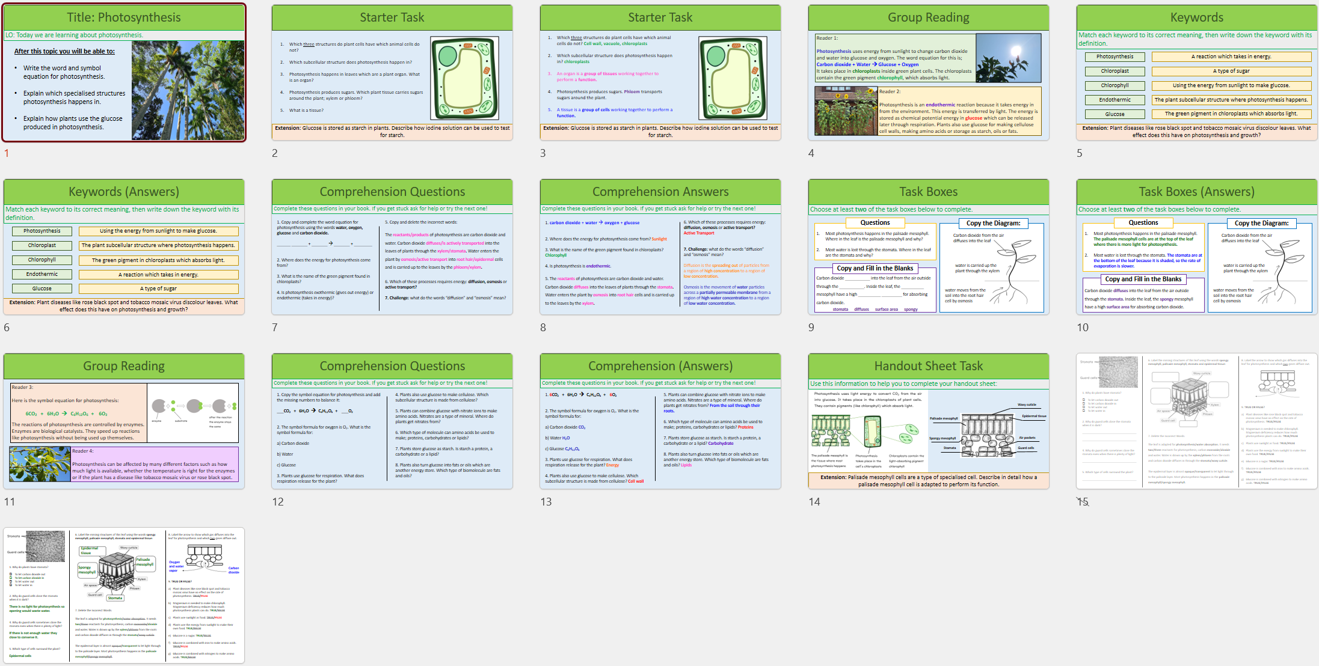Screen dimensions: 1319x666
Task: Click slide number 8 label below thumbnail
Action: (x=543, y=328)
